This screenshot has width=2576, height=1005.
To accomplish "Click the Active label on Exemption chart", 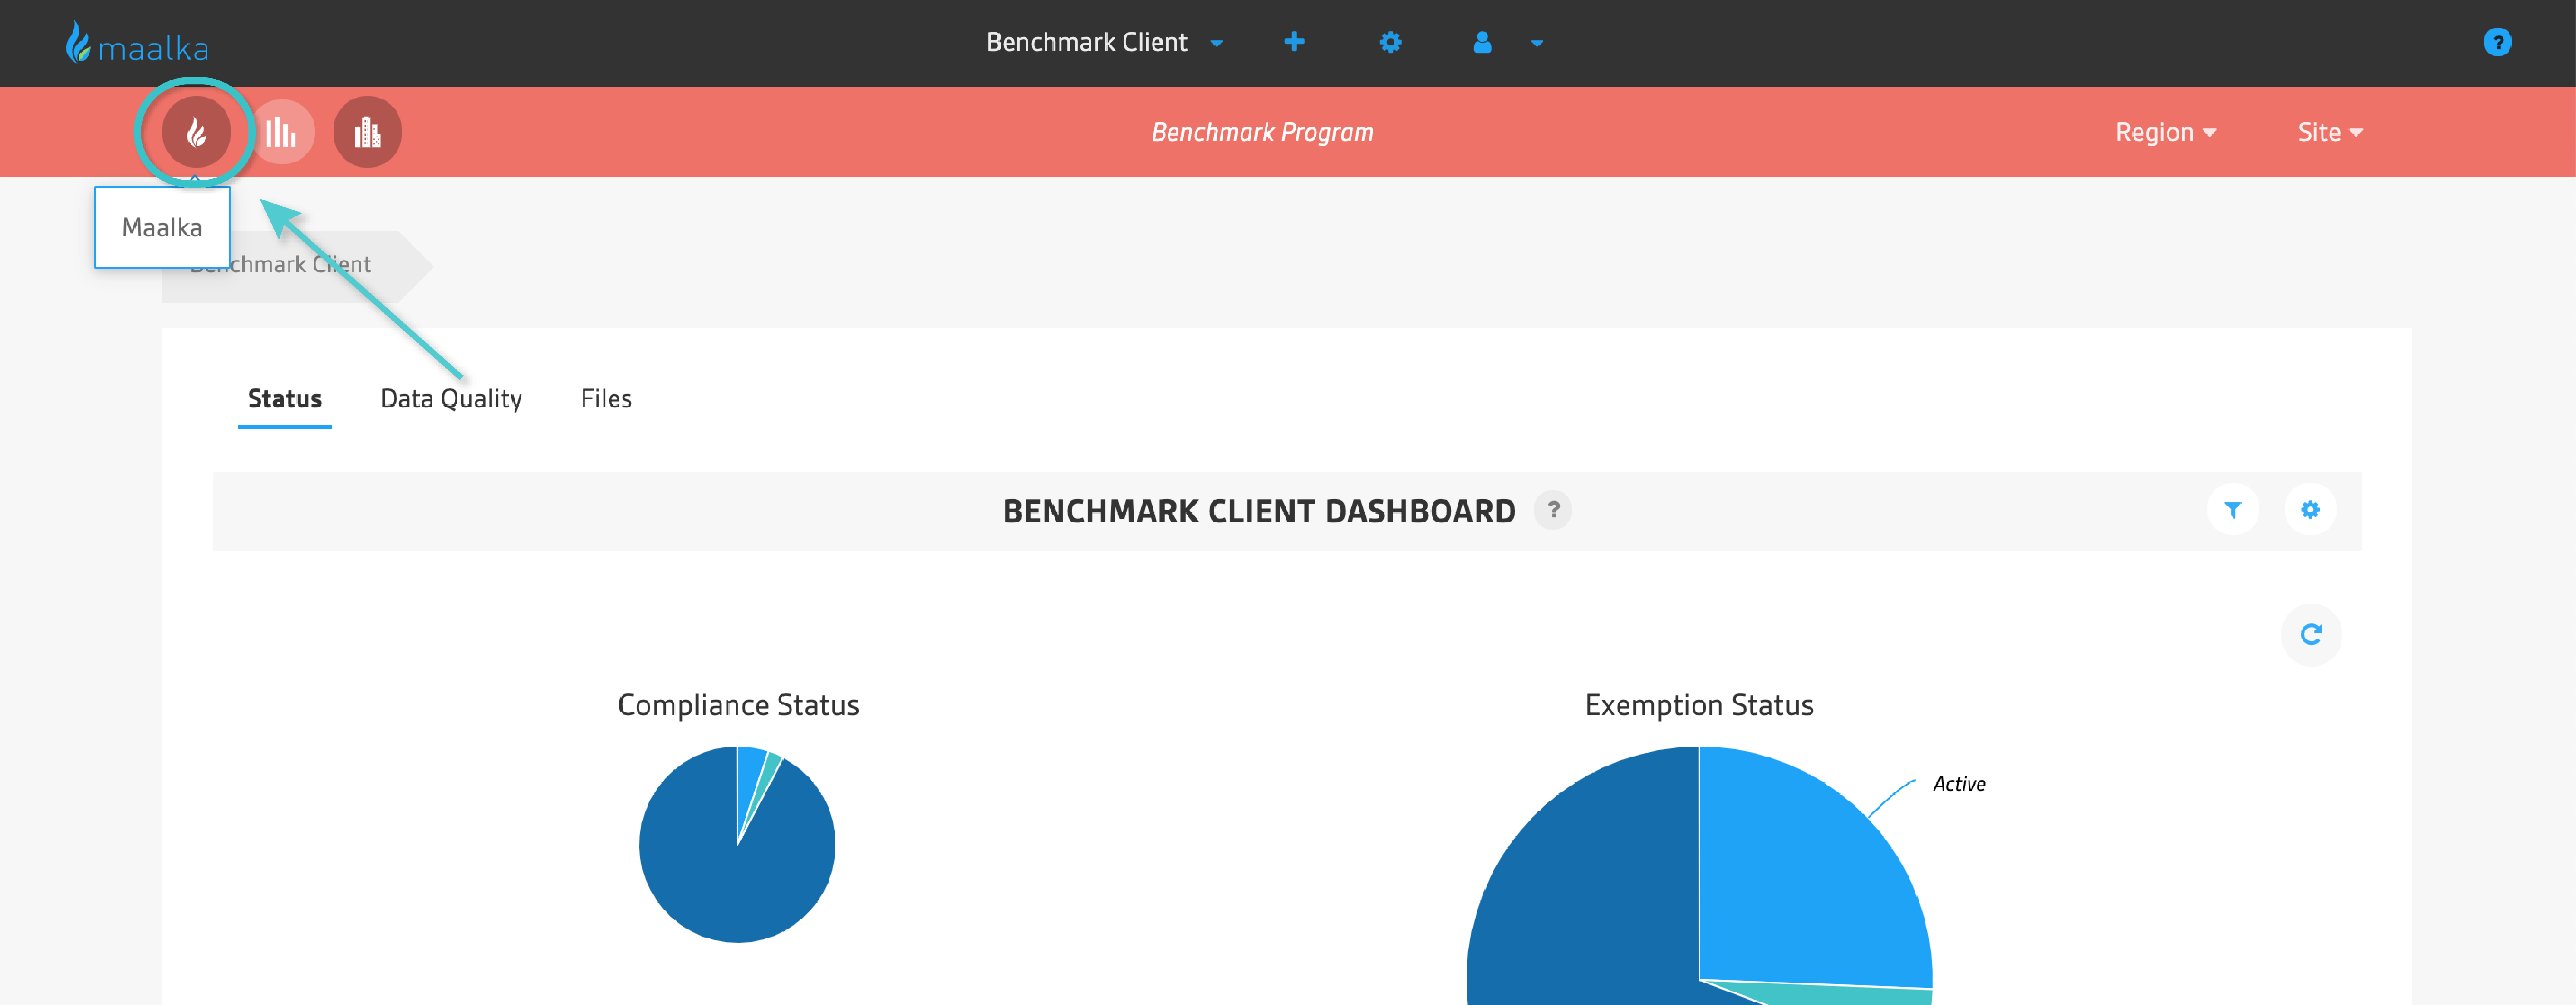I will 1959,784.
